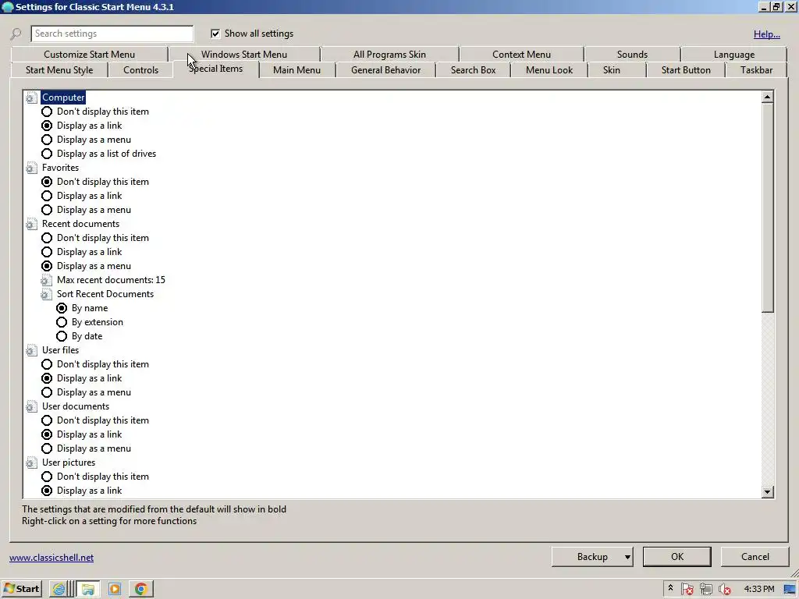Open the Main Menu tab

point(297,70)
